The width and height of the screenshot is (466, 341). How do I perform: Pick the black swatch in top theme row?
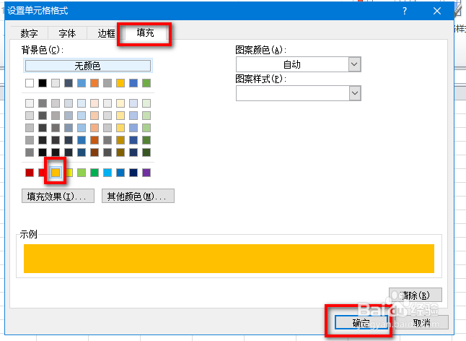tap(43, 83)
